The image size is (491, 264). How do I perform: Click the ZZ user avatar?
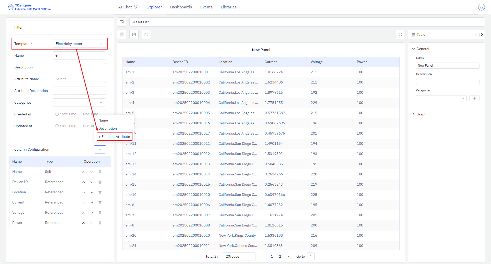[x=482, y=7]
